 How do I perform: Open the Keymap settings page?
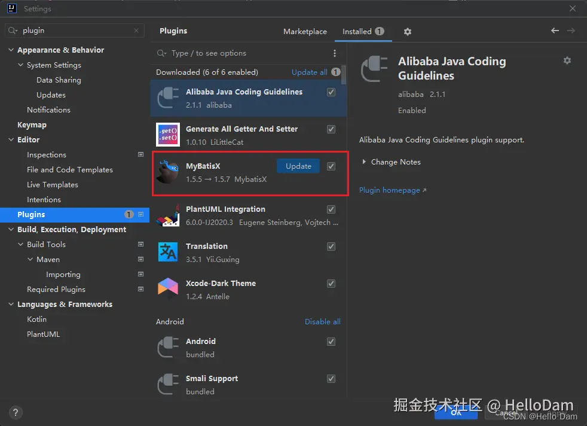32,125
